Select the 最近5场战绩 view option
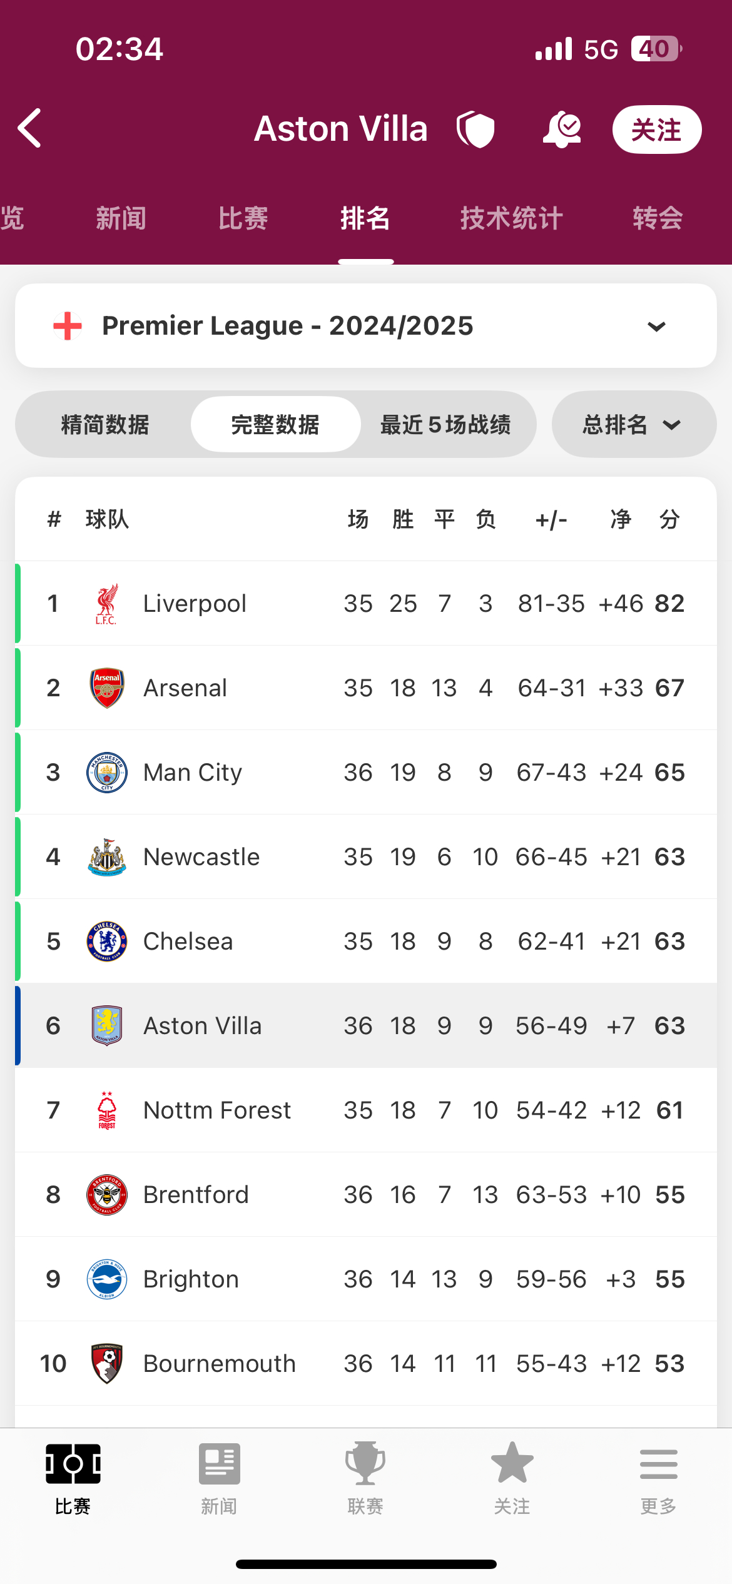The image size is (732, 1584). (445, 425)
